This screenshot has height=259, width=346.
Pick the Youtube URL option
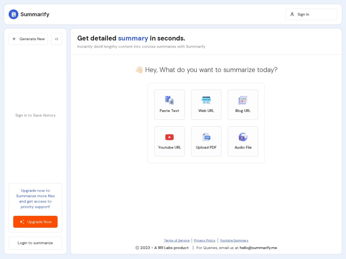coord(169,141)
